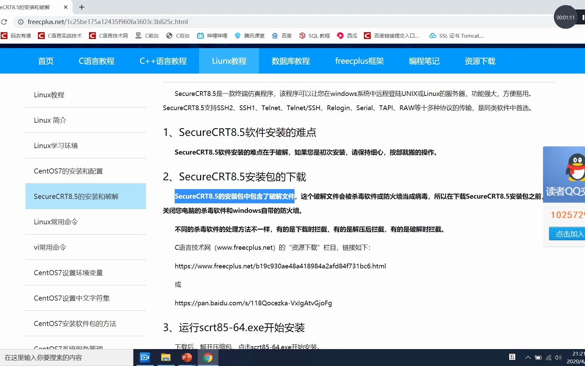Open the 哔哩哔哩 bookmark
585x366 pixels.
212,36
